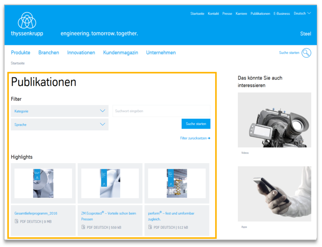Open the perform brochure thumbnail
The height and width of the screenshot is (247, 322).
tap(177, 183)
